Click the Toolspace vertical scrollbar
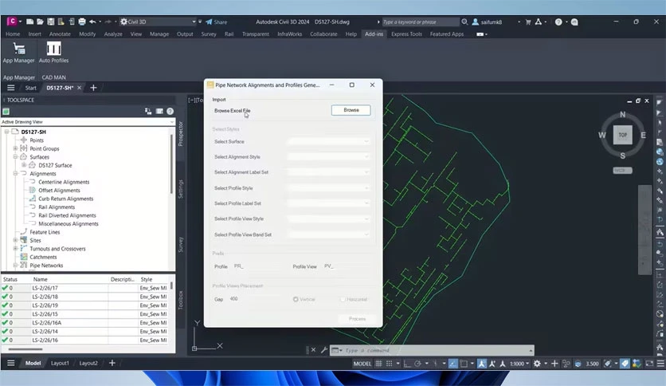The image size is (666, 386). [x=171, y=164]
